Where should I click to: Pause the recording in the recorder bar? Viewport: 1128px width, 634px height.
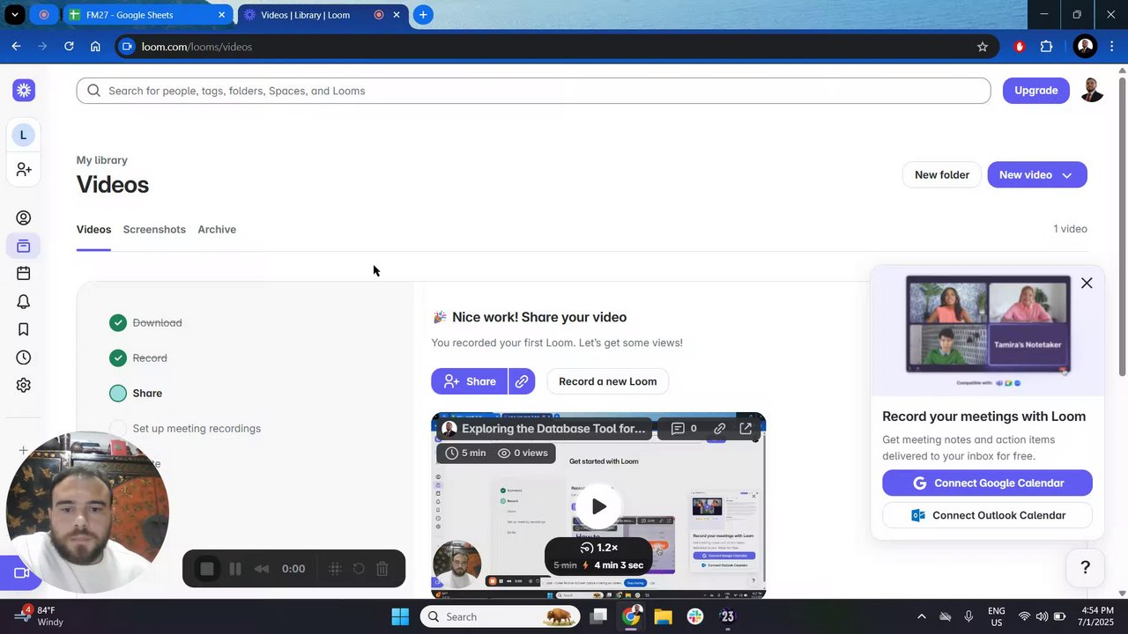pyautogui.click(x=235, y=569)
